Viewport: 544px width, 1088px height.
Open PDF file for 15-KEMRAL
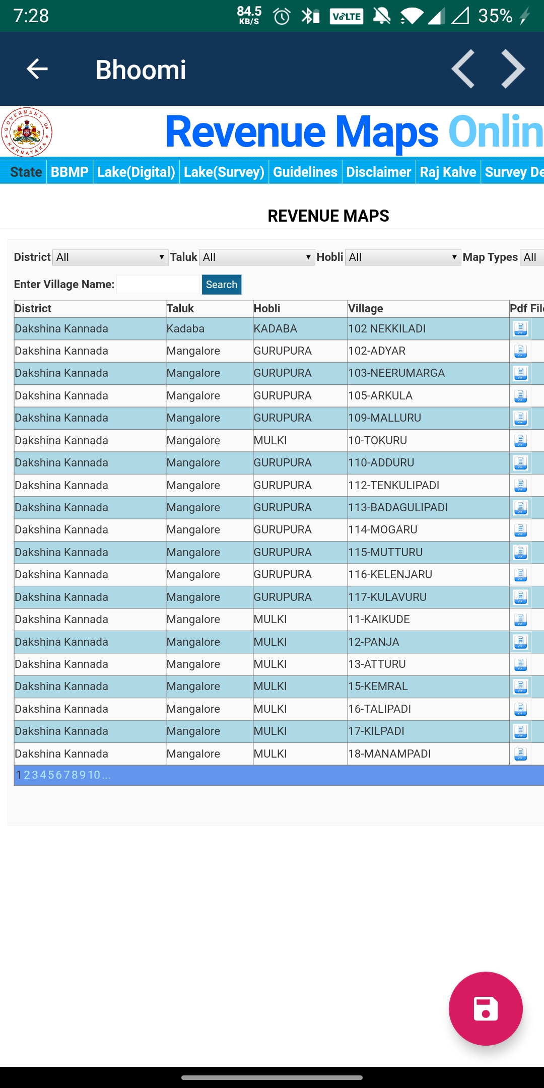(520, 687)
